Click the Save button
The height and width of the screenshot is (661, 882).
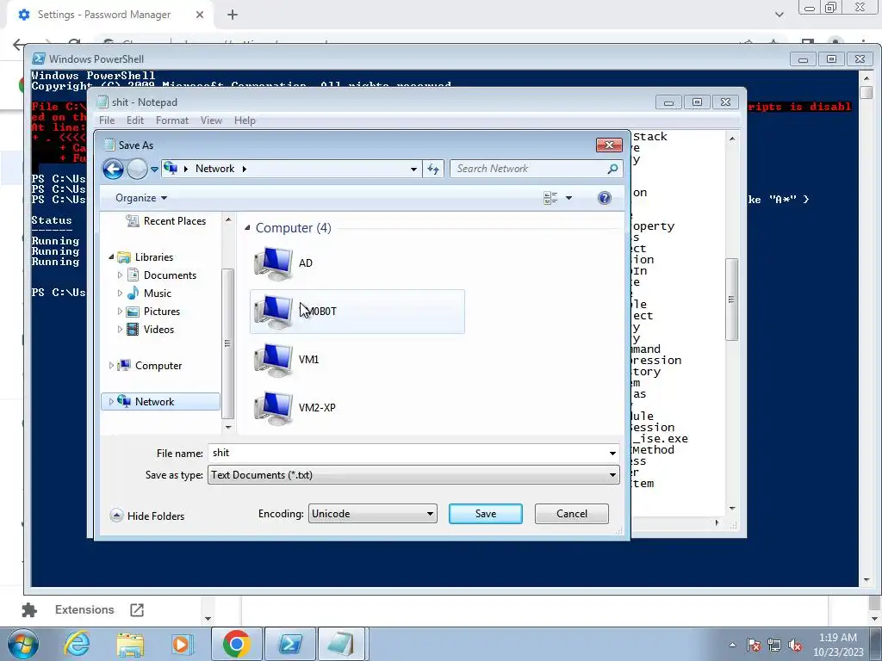[x=486, y=514]
